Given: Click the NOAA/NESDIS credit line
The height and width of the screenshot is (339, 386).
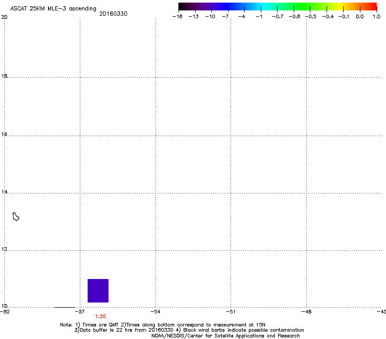Looking at the screenshot, I should pos(225,336).
